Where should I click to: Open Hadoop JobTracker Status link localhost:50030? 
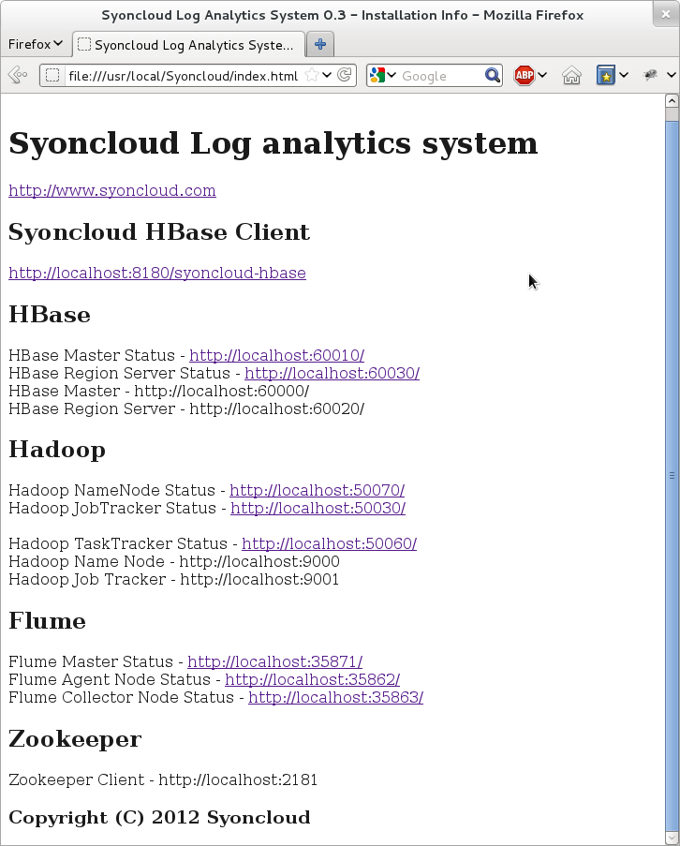pos(318,508)
